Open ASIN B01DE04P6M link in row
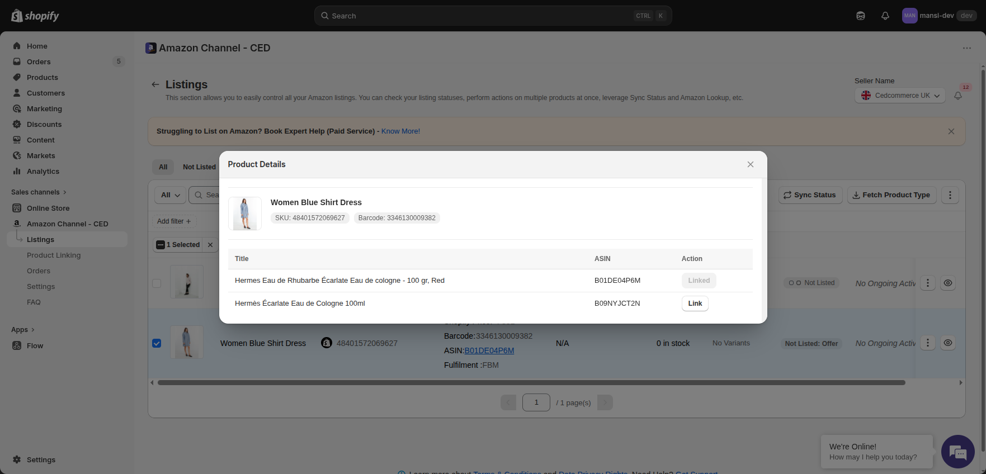The height and width of the screenshot is (474, 986). (x=489, y=350)
